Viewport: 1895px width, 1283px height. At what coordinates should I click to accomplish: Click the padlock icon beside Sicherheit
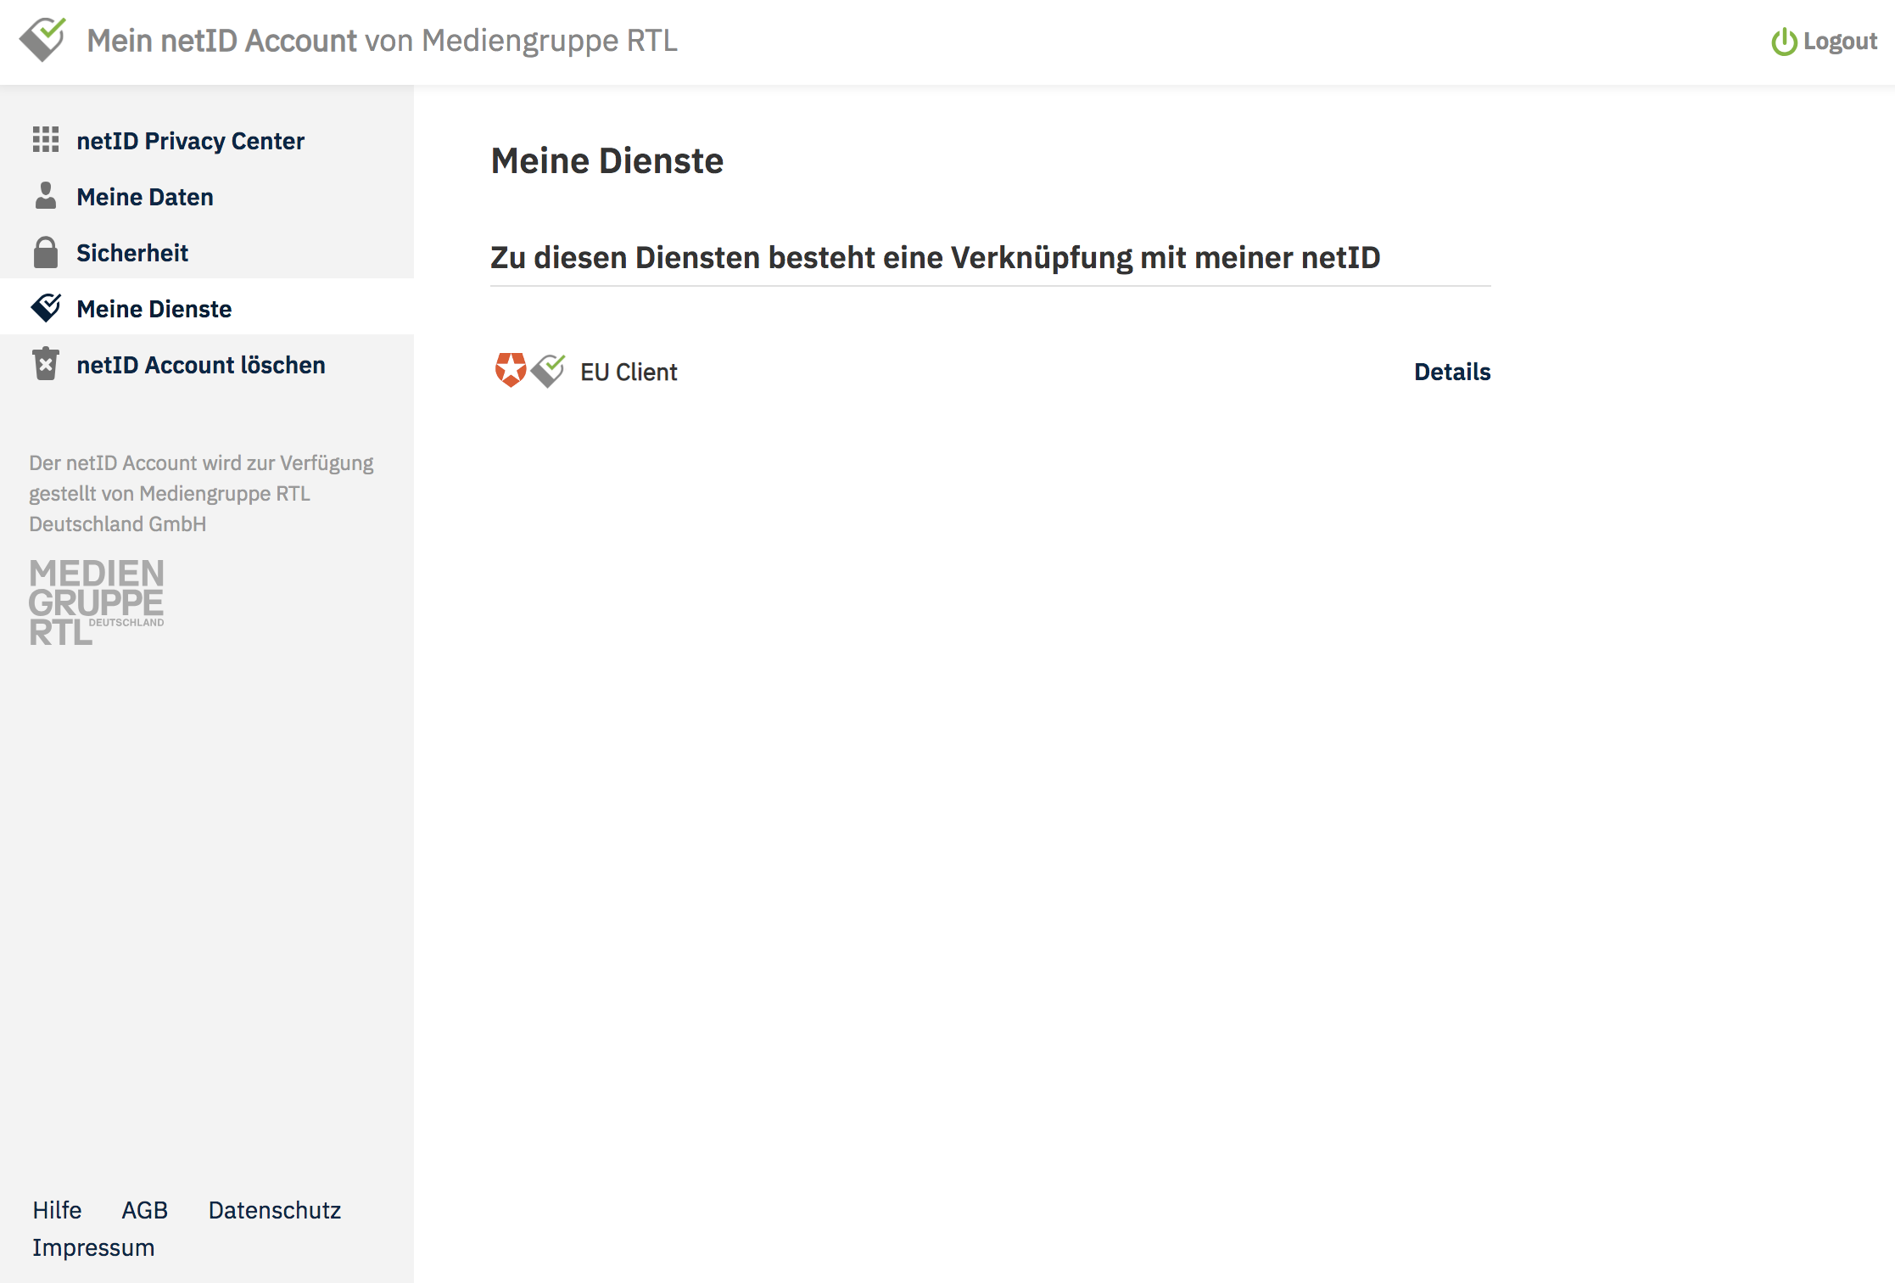[x=46, y=252]
